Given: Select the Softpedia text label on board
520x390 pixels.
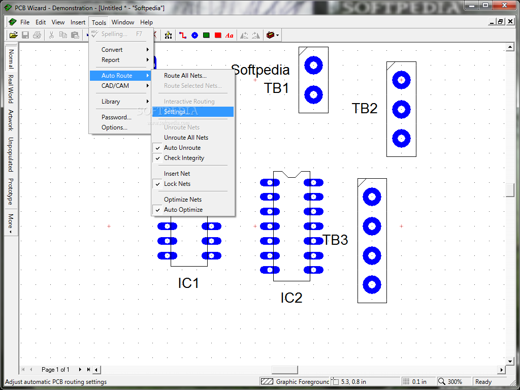Looking at the screenshot, I should 261,70.
